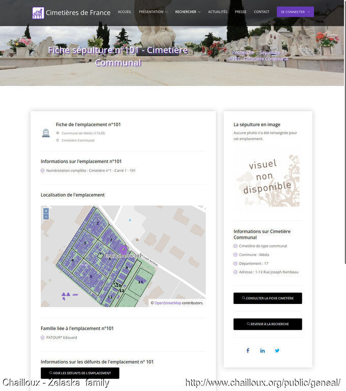Screen dimensions: 346x391
Task: Share the page on LinkedIn
Action: 263,350
